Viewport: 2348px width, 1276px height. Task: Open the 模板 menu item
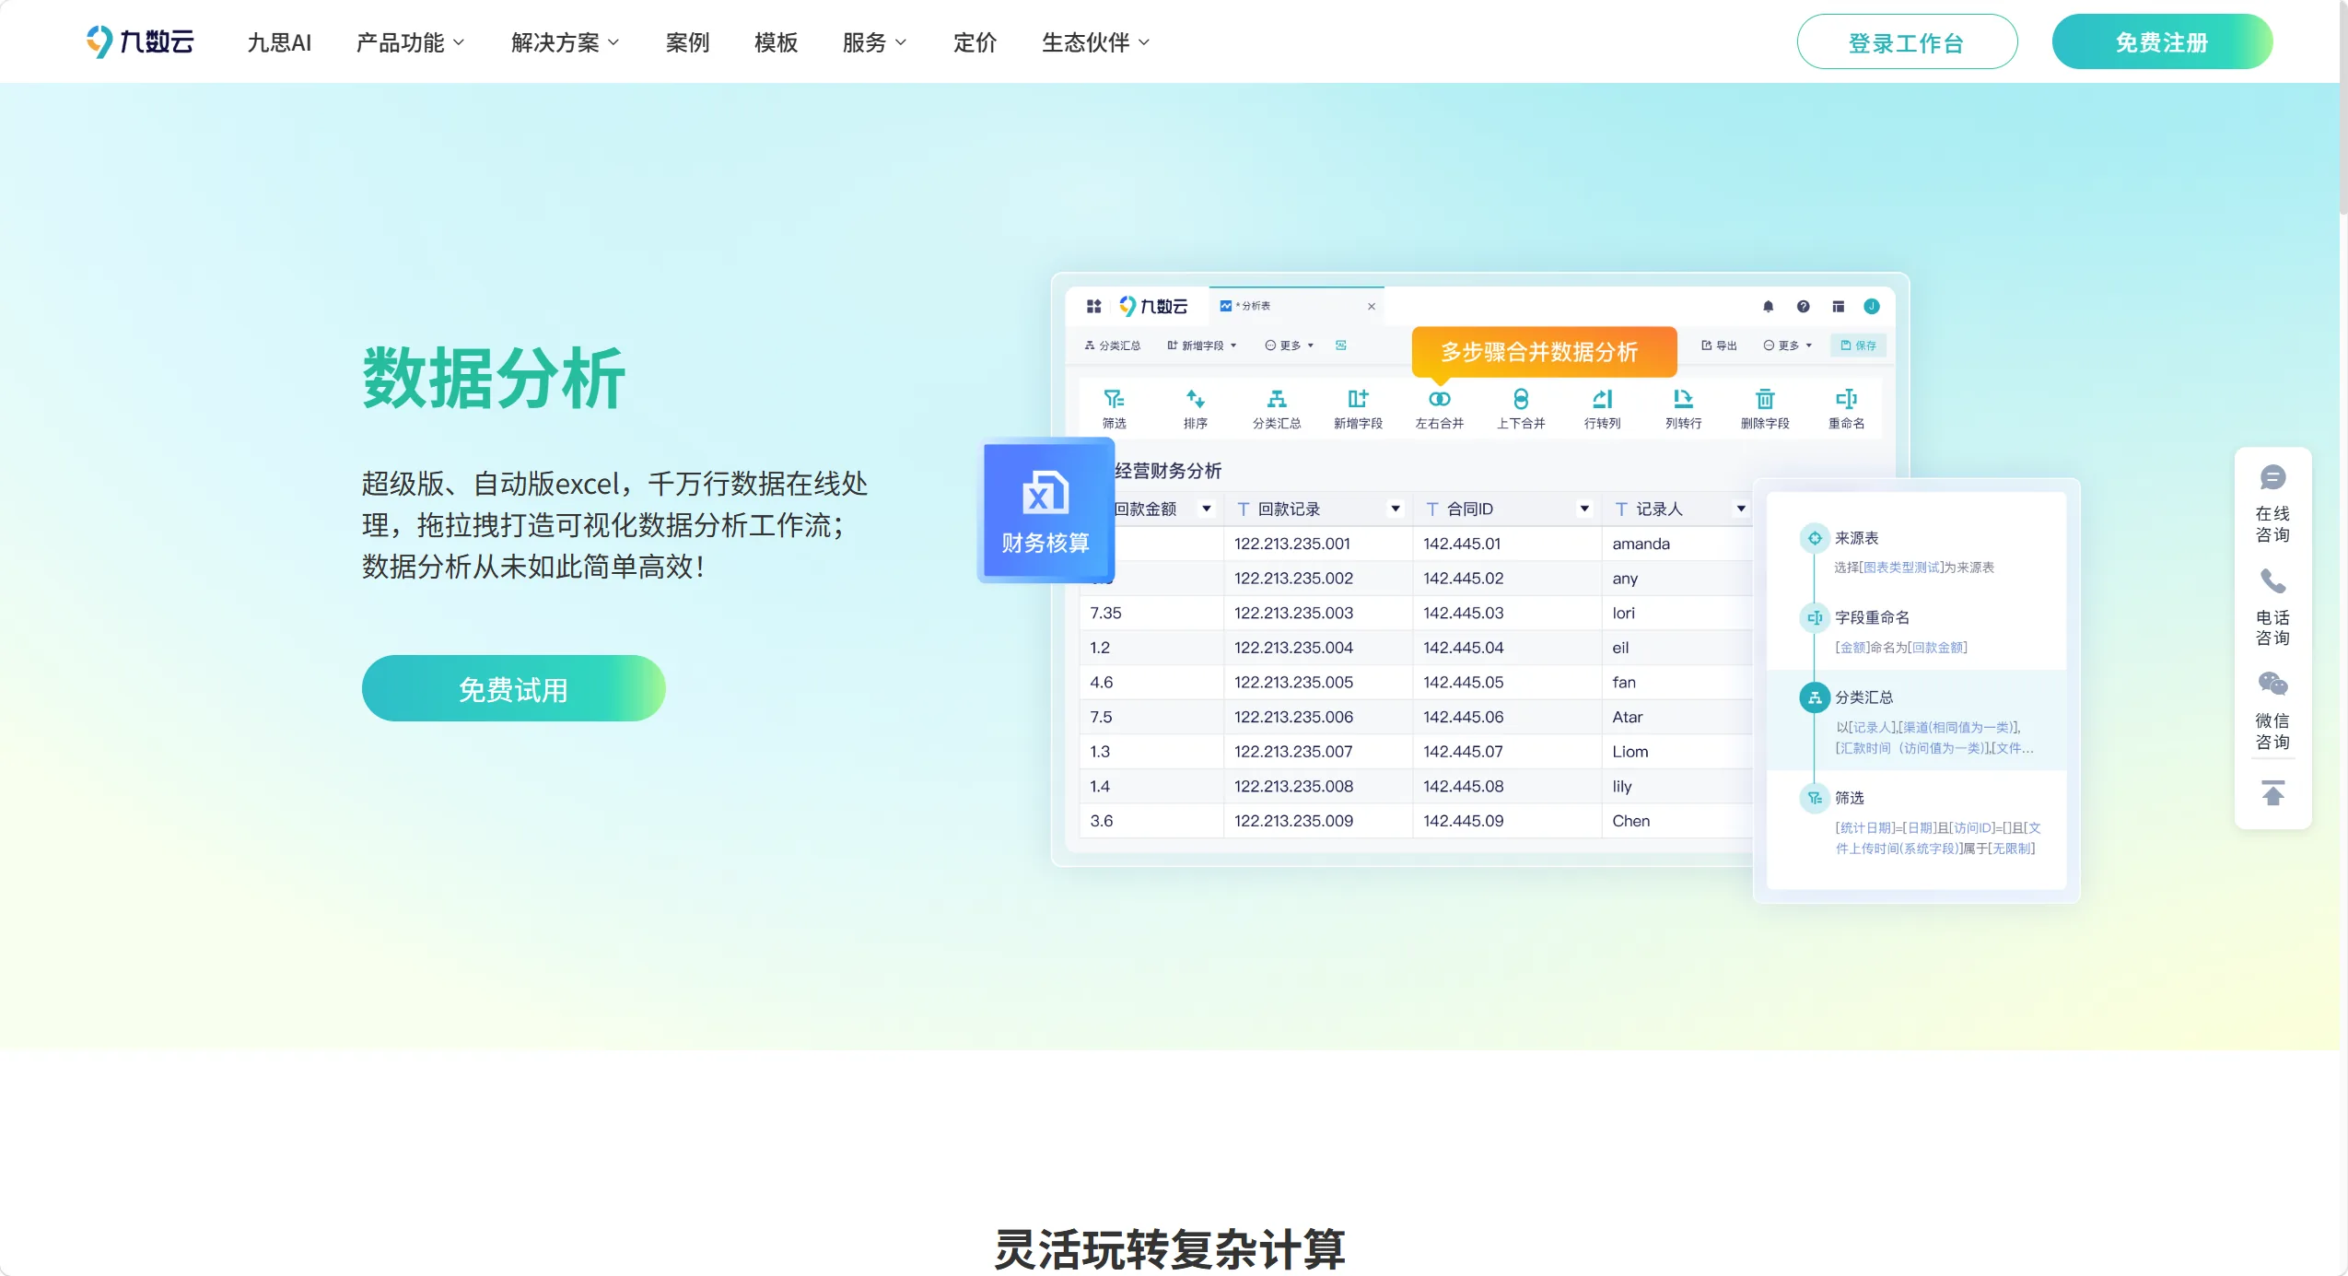click(776, 42)
